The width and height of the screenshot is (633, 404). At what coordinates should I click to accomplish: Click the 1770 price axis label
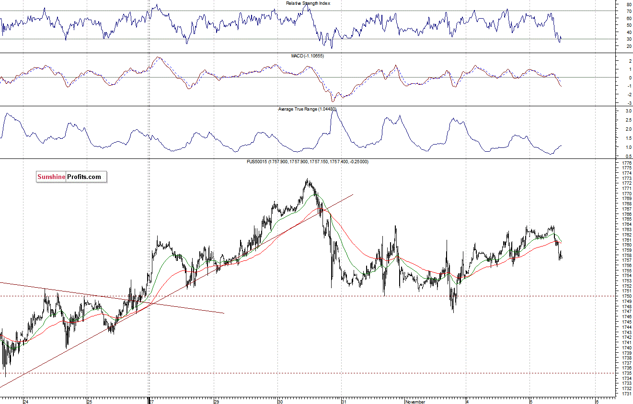pyautogui.click(x=626, y=193)
